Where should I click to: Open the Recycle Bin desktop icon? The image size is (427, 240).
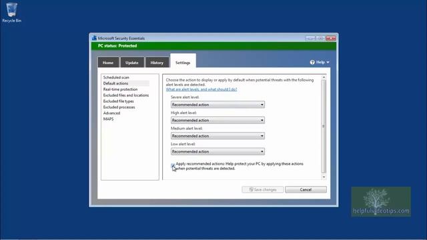coord(11,13)
